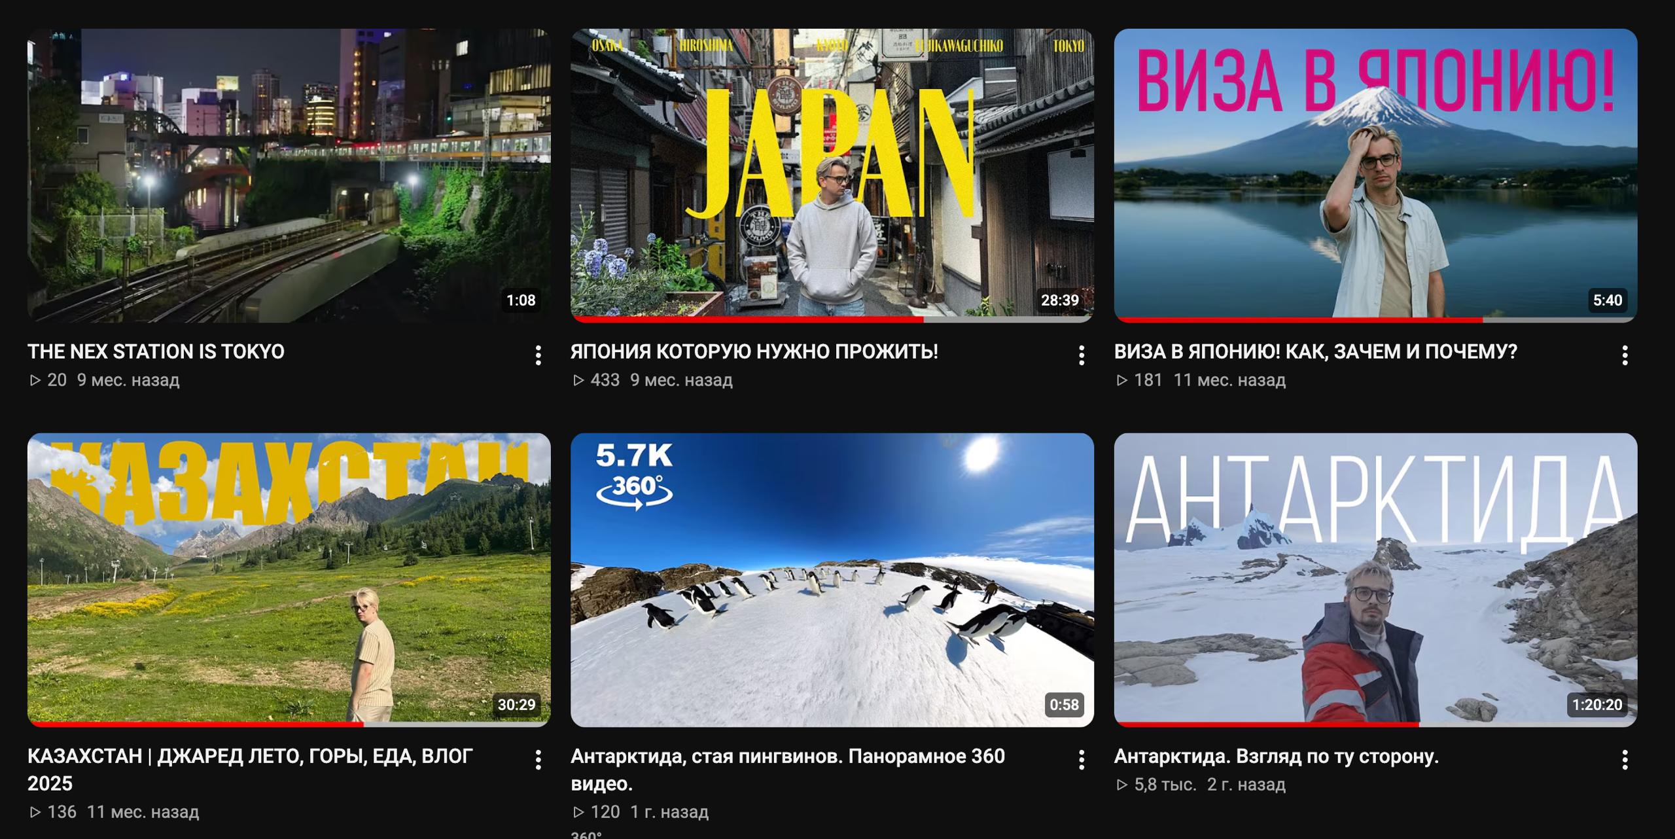The width and height of the screenshot is (1675, 839).
Task: Open the 360 penguins thumbnail
Action: 832,580
